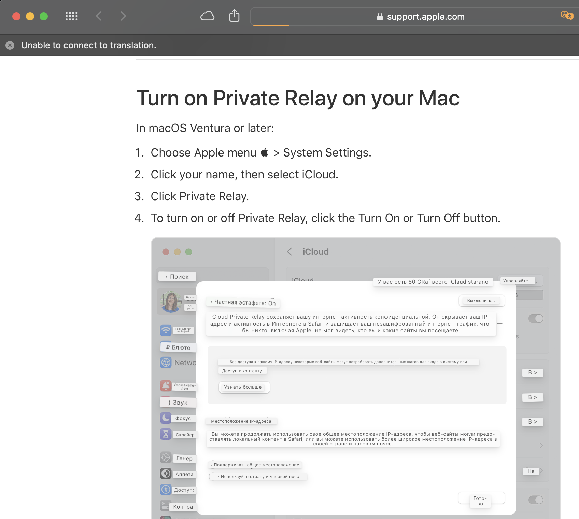Screen dimensions: 579x519
Task: Click the Unable to connect to translation message
Action: coord(89,45)
